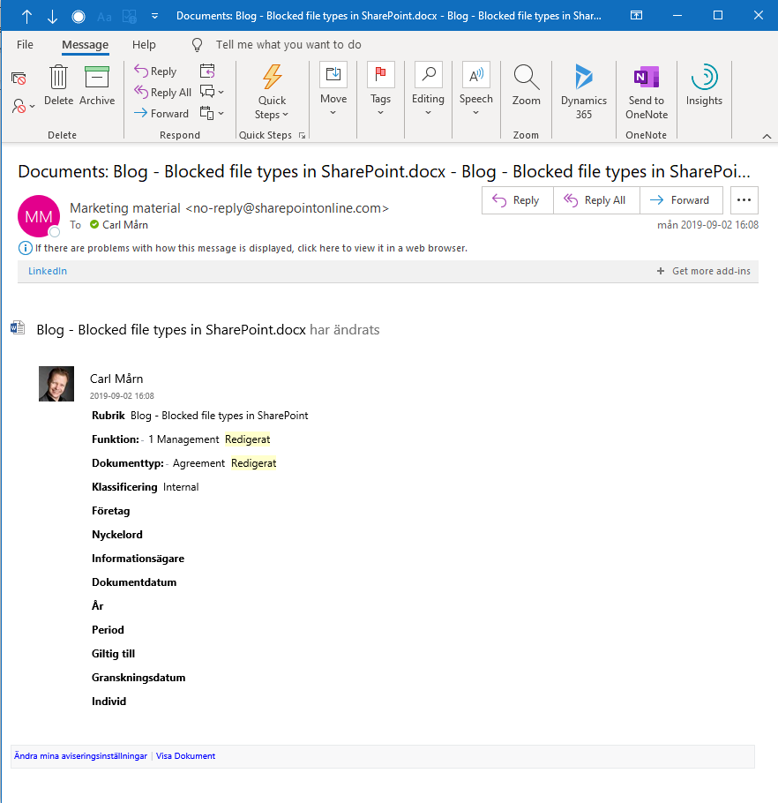The image size is (778, 803).
Task: Switch to the Help tab
Action: click(x=144, y=45)
